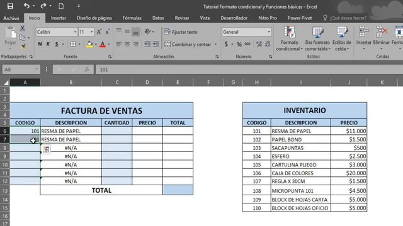Viewport: 403px width, 226px height.
Task: Switch to the Datos tab
Action: point(158,18)
